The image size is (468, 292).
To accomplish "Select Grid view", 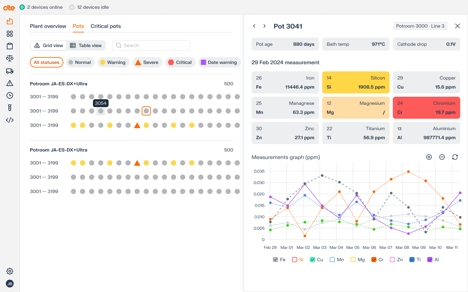I will [48, 45].
